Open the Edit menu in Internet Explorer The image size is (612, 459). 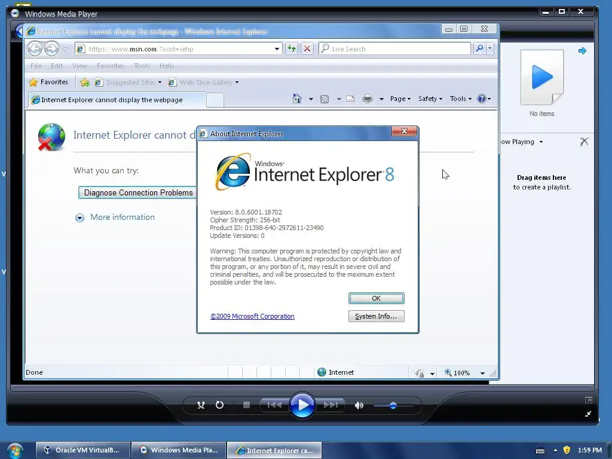pyautogui.click(x=56, y=66)
